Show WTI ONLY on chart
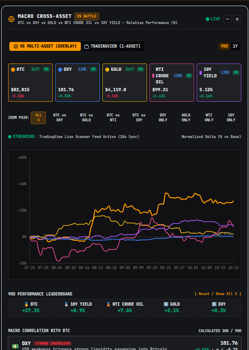 209,118
